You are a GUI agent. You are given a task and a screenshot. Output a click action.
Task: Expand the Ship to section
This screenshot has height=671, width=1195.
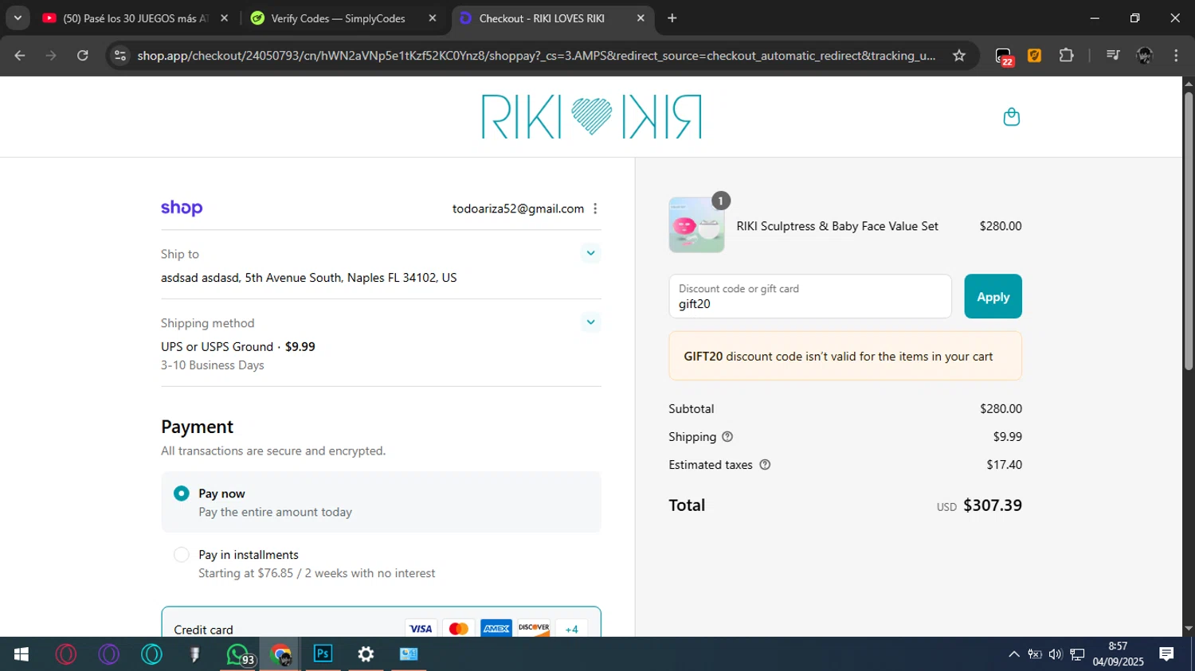(590, 253)
